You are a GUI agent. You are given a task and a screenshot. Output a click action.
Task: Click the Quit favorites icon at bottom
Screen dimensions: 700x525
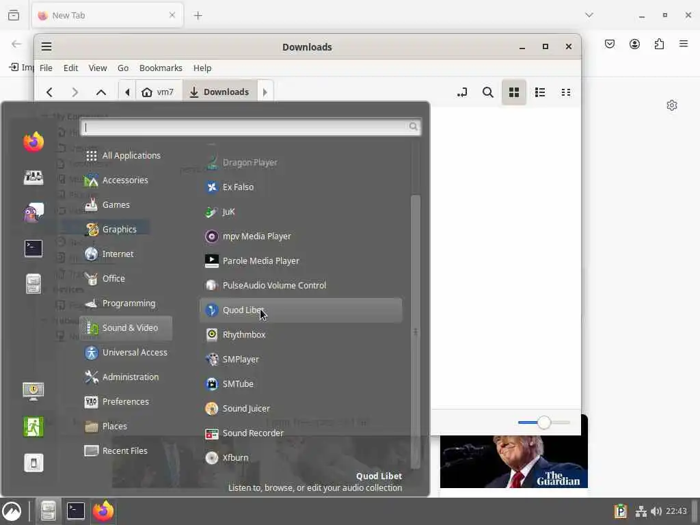(x=33, y=463)
